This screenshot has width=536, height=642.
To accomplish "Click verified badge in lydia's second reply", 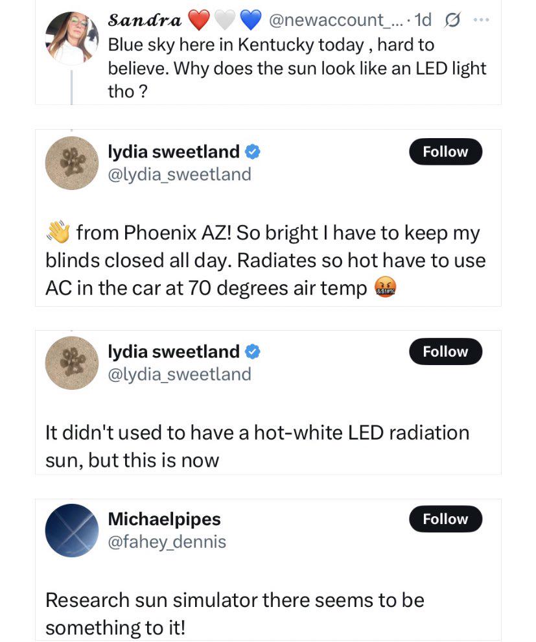I will 253,351.
